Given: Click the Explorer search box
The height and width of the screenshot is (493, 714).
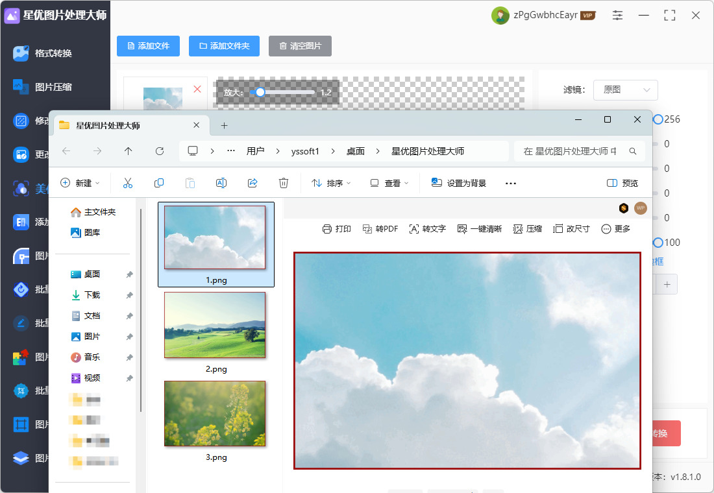Looking at the screenshot, I should pos(579,151).
